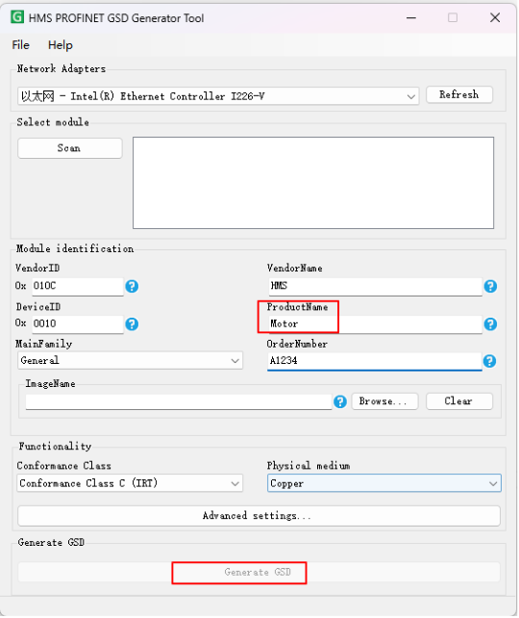Click the Scan button

coord(69,148)
